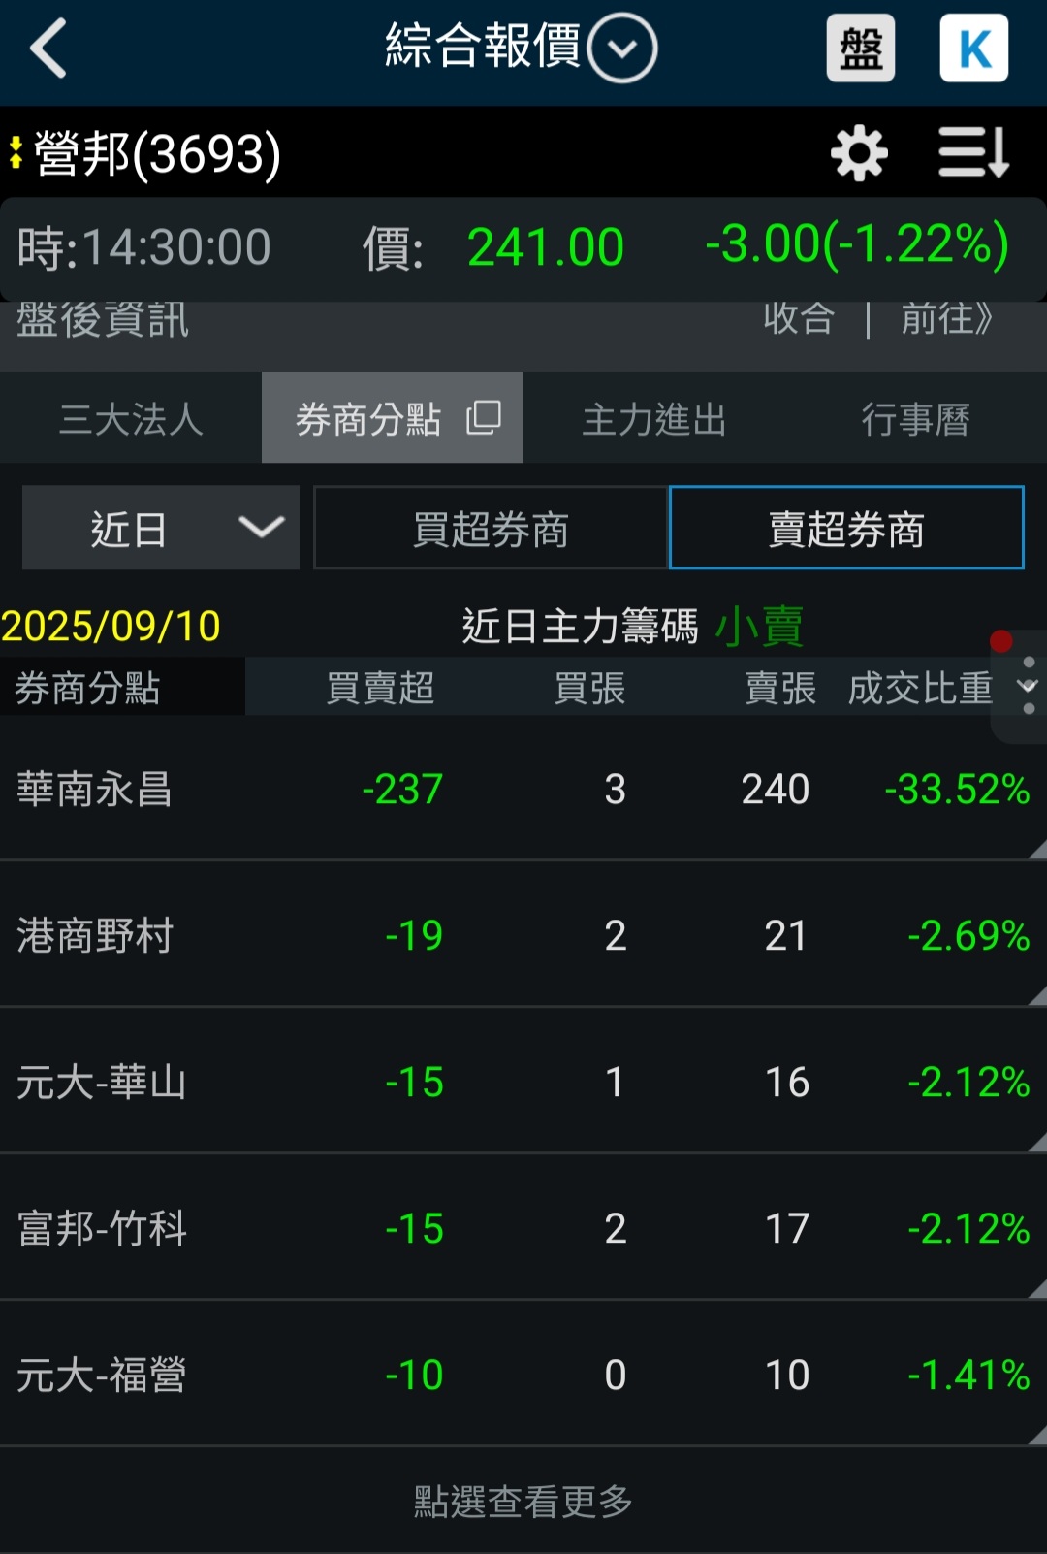Open the sort list icon
Image resolution: width=1047 pixels, height=1554 pixels.
coord(974,152)
